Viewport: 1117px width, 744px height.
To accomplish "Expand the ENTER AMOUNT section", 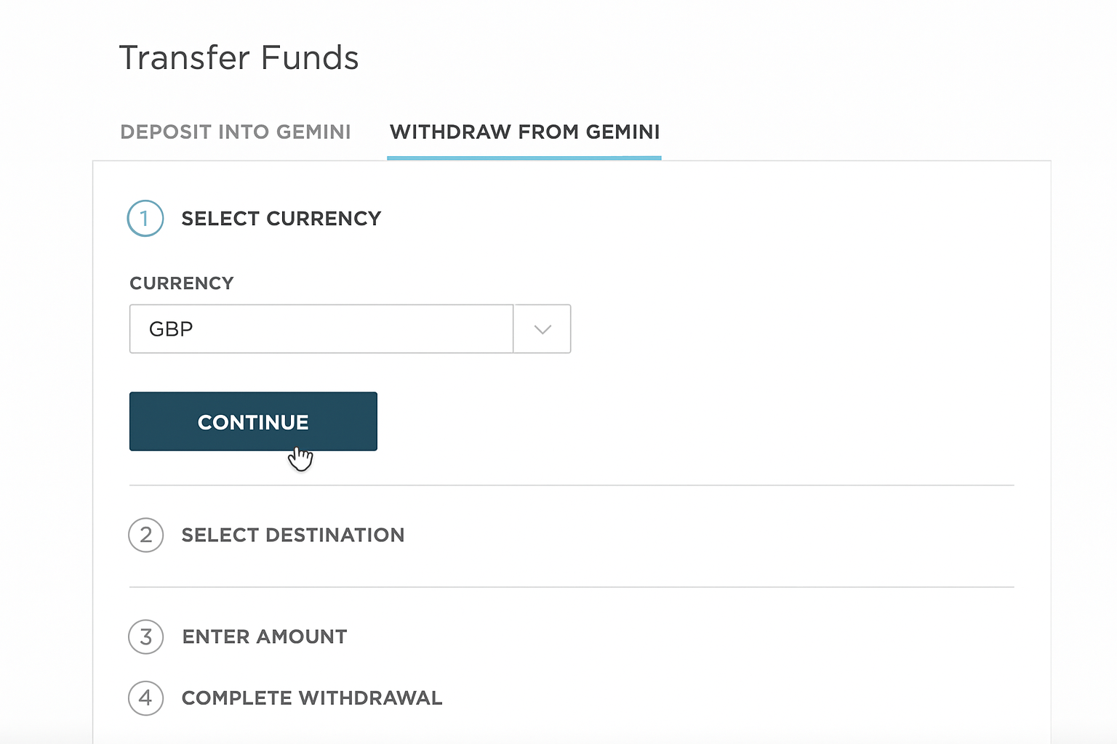I will 264,636.
